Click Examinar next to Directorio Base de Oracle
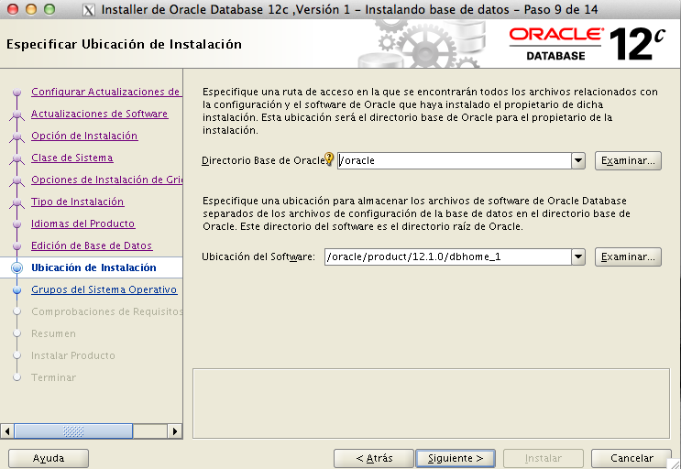The height and width of the screenshot is (469, 681). [628, 160]
